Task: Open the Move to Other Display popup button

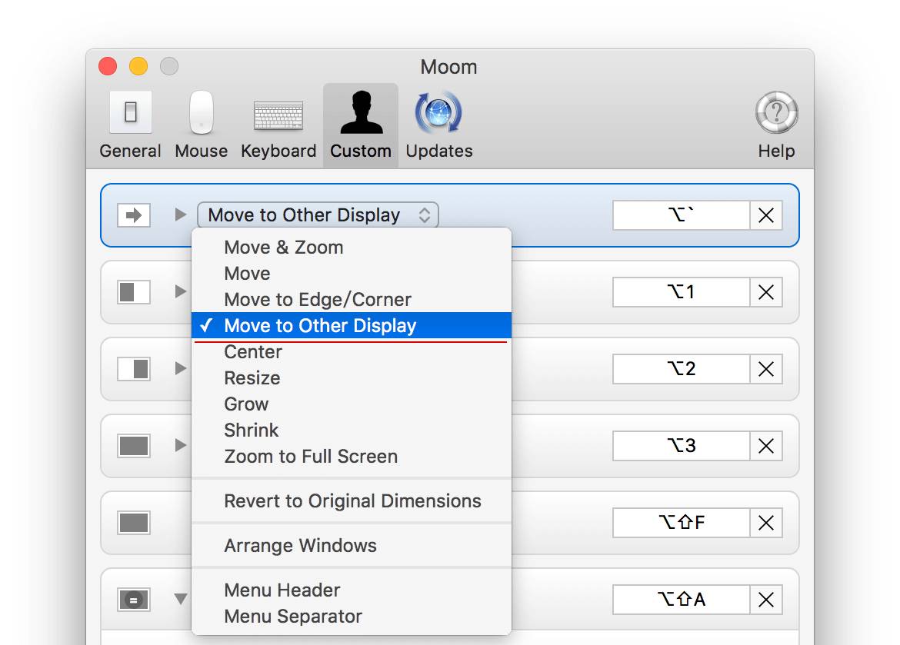Action: pyautogui.click(x=318, y=215)
